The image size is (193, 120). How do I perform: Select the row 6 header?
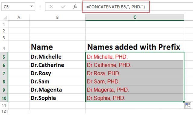coord(4,65)
